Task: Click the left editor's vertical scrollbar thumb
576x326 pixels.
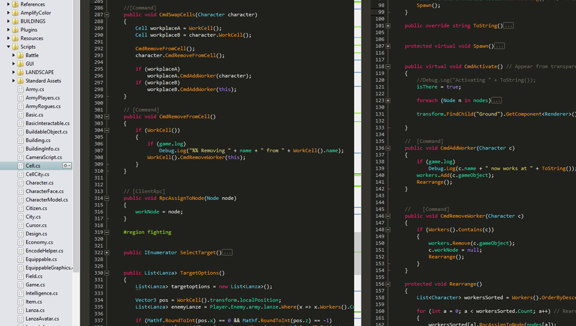Action: pyautogui.click(x=358, y=253)
